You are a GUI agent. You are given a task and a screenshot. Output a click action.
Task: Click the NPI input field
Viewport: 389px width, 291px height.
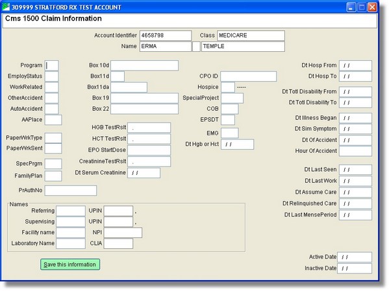click(123, 233)
